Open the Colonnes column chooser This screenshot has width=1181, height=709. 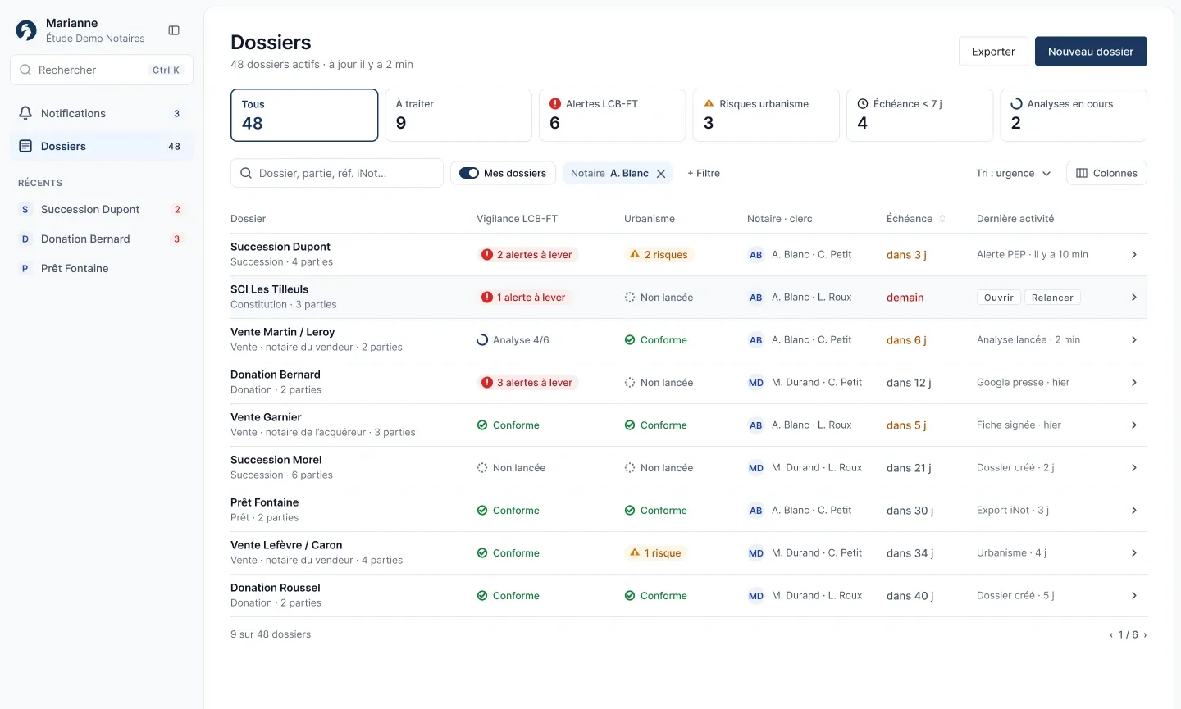click(x=1106, y=173)
